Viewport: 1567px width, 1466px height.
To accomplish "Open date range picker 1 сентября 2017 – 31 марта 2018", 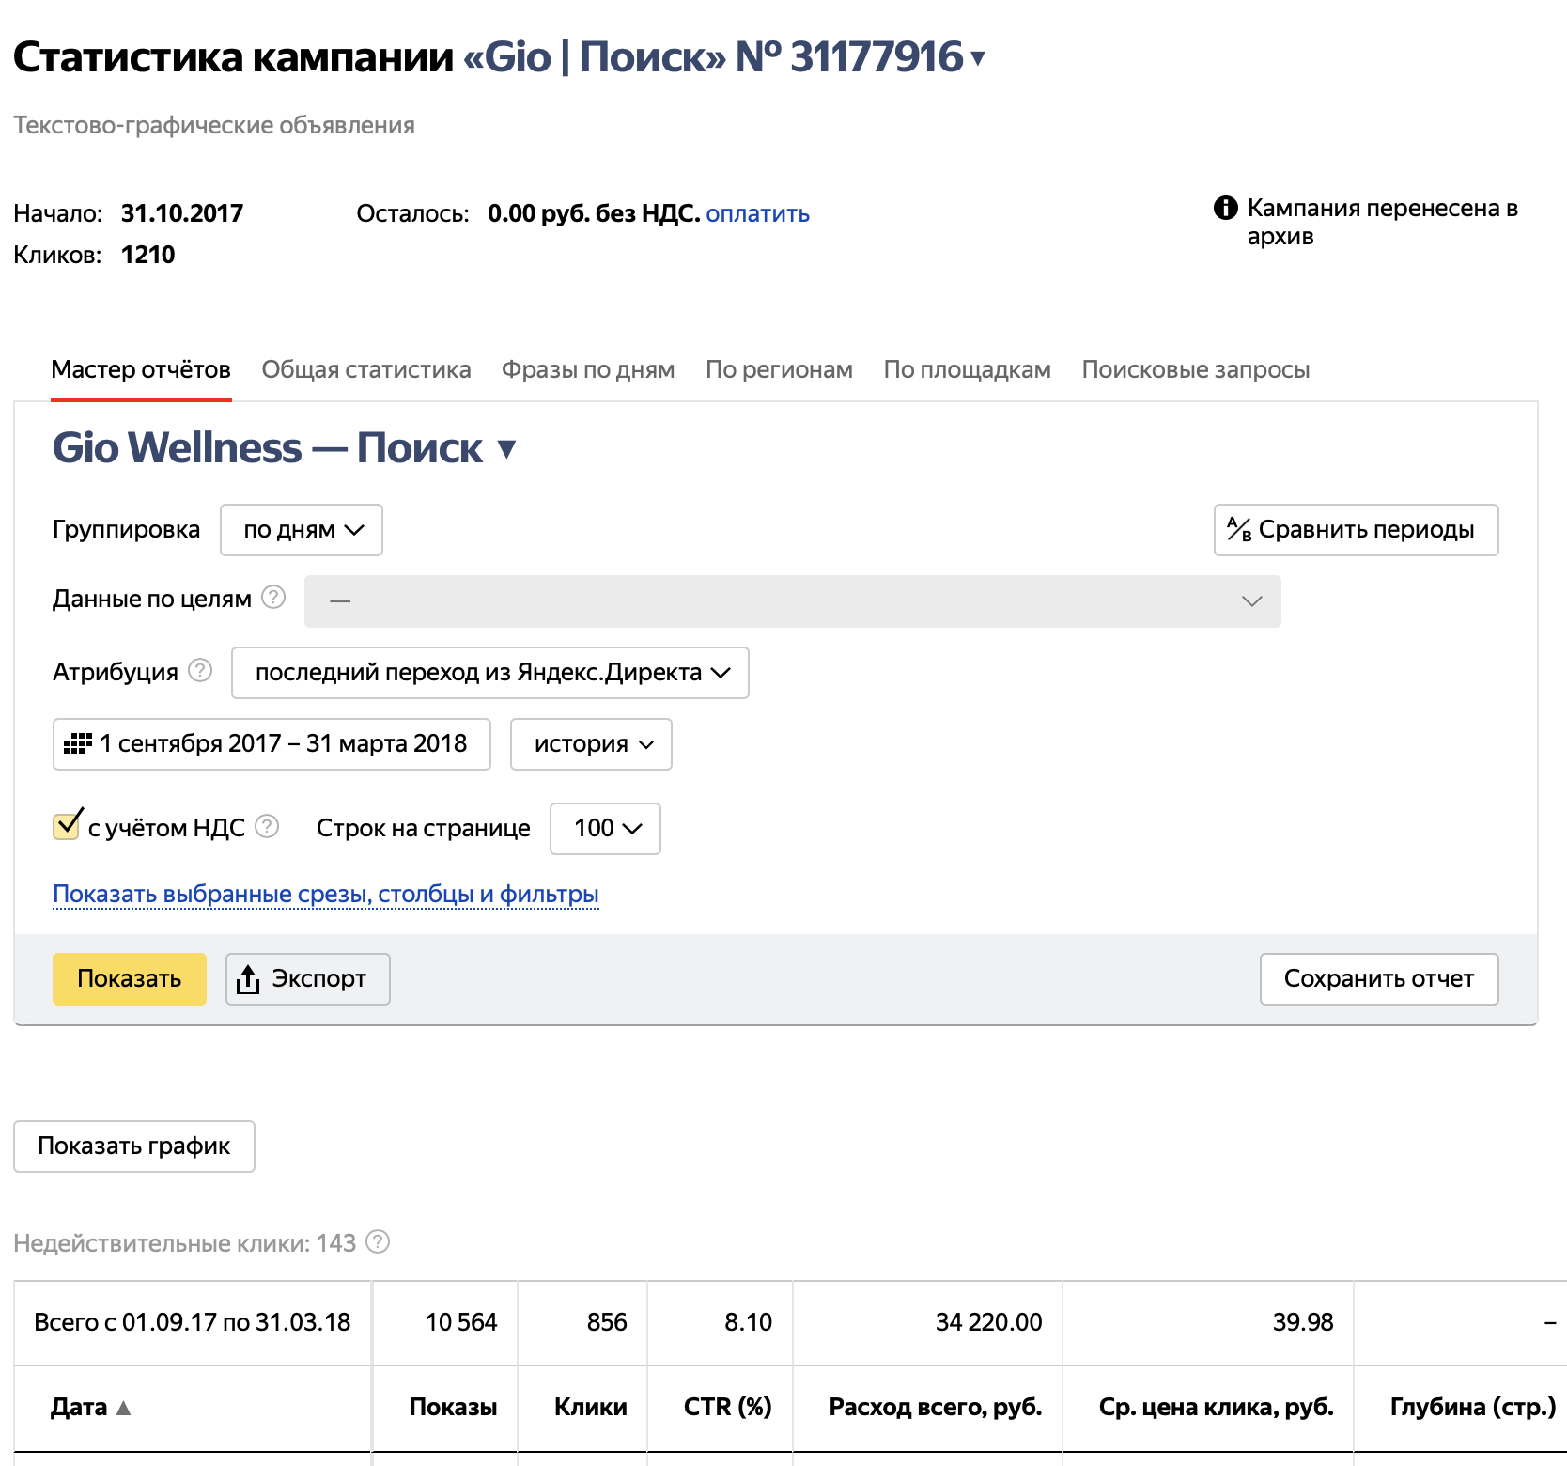I will 272,744.
